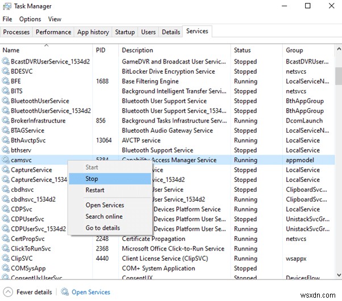Click the CDPSvc gear icon
Image resolution: width=342 pixels, height=301 pixels.
click(x=6, y=209)
